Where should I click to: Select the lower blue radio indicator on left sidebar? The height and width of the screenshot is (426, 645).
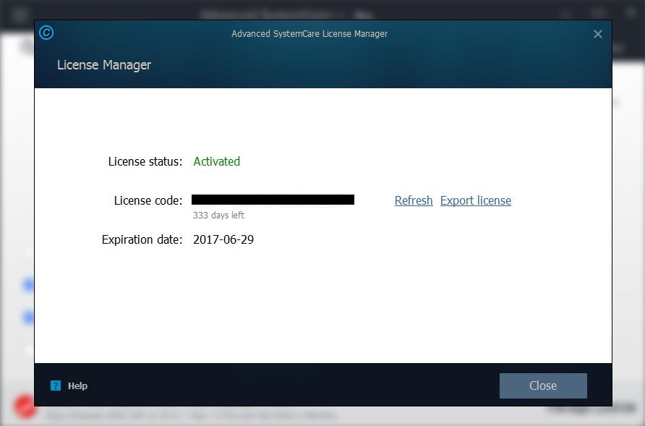(x=27, y=318)
